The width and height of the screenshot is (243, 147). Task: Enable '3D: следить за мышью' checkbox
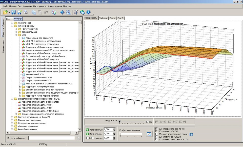click(156, 137)
